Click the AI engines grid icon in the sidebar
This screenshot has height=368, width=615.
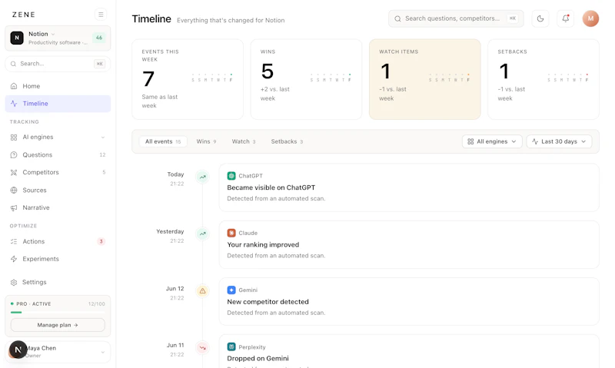[x=14, y=138]
